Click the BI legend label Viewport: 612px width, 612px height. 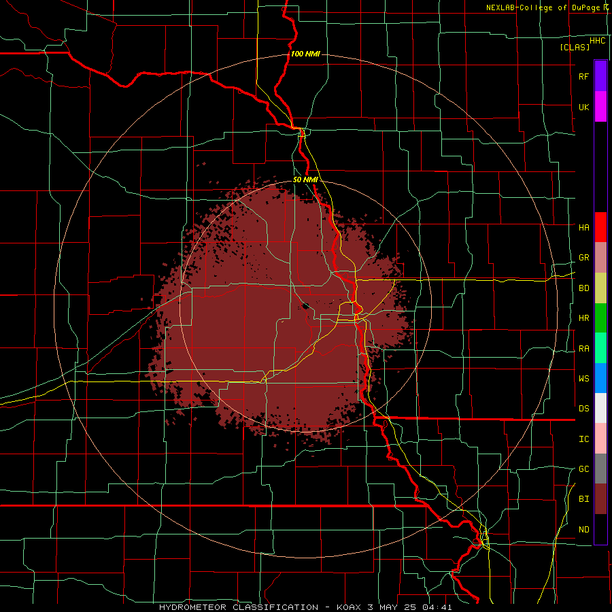click(x=583, y=499)
